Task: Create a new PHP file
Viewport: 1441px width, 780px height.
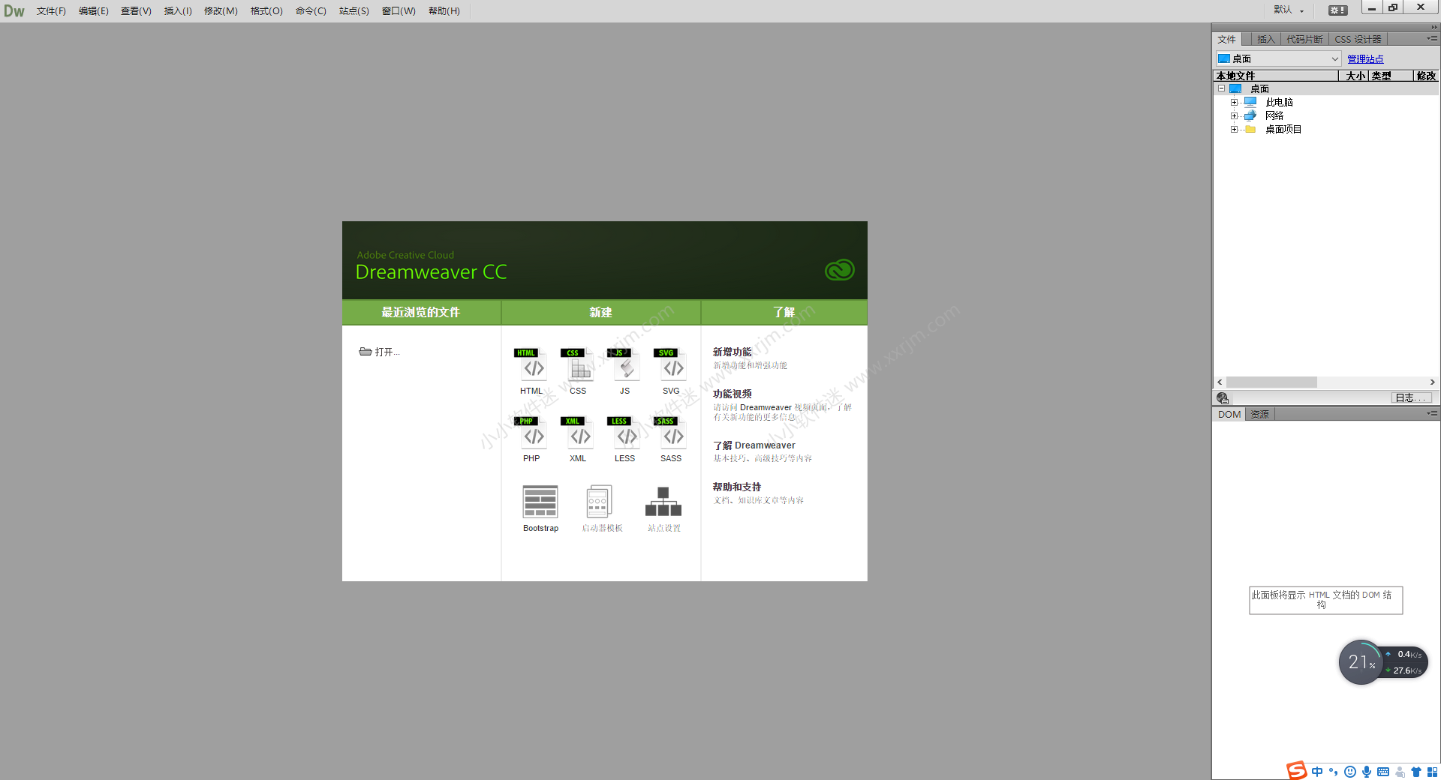Action: point(531,439)
